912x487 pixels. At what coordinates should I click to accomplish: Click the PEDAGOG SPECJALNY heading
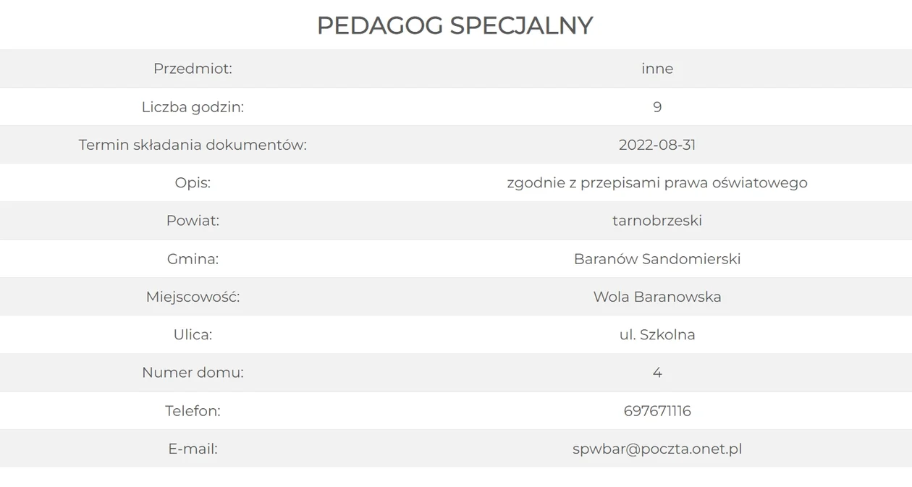tap(455, 25)
